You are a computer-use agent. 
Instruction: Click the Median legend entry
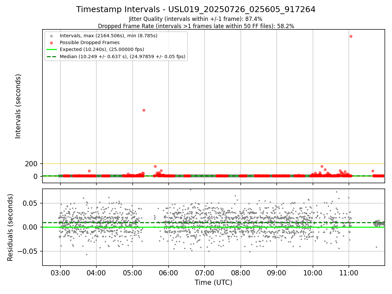click(x=122, y=57)
